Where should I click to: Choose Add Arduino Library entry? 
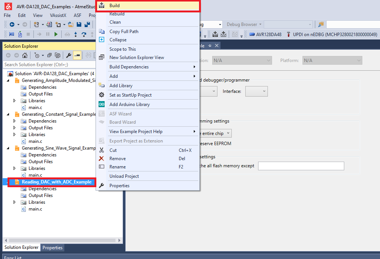point(148,105)
